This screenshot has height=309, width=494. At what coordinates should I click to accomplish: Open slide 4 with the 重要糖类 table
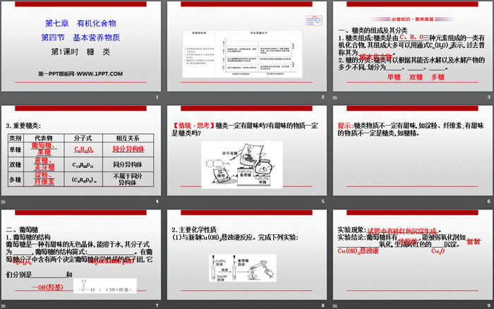tap(81, 150)
